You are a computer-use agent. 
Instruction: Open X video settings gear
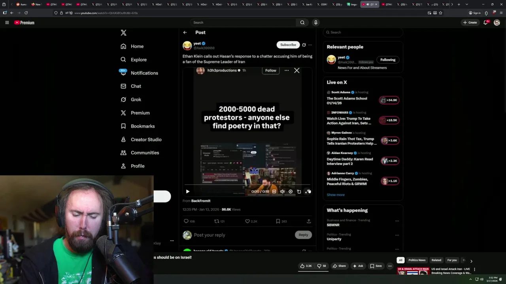pyautogui.click(x=291, y=191)
